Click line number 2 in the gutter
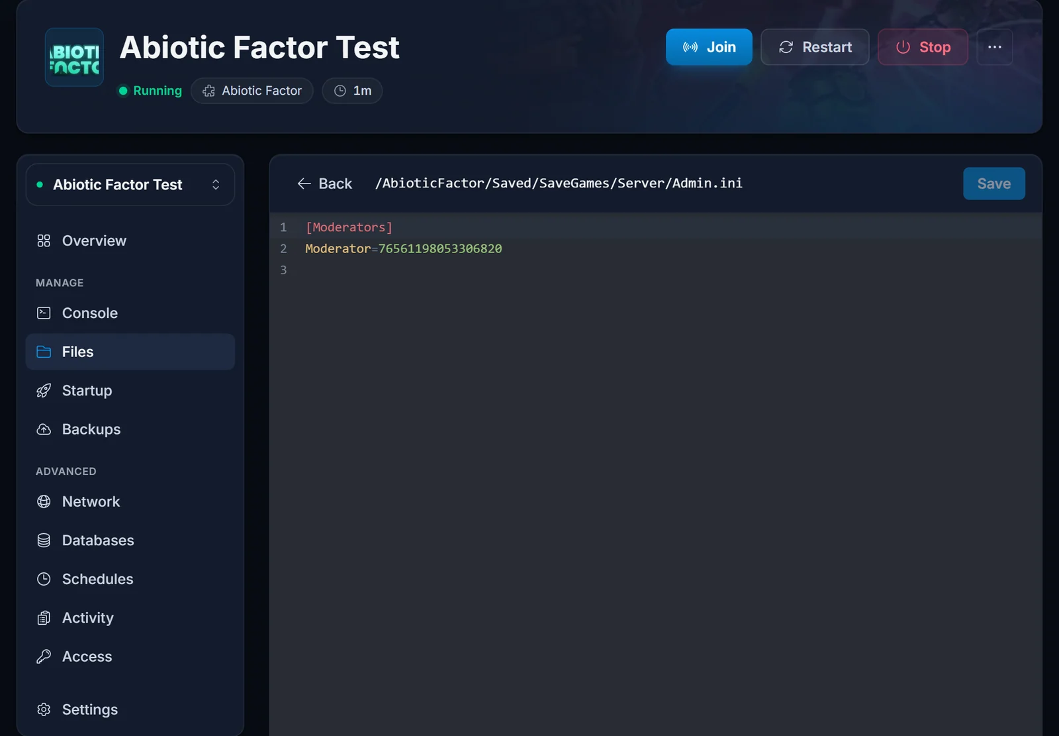Screen dimensions: 1059x736 coord(283,248)
